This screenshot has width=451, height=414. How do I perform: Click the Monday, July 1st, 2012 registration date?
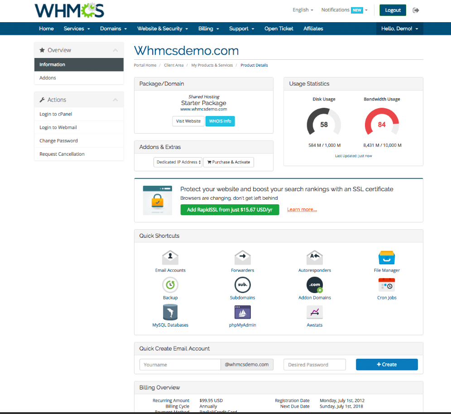coord(342,400)
